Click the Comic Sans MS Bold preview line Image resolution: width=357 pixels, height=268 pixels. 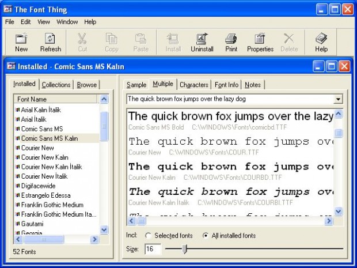pos(231,116)
